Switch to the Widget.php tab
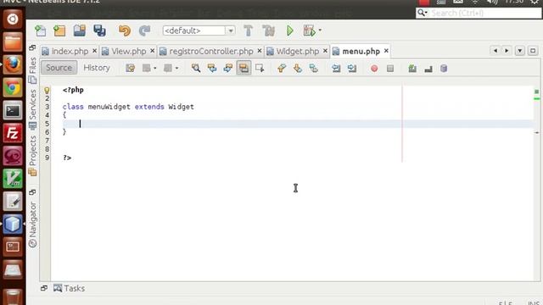 click(x=297, y=51)
